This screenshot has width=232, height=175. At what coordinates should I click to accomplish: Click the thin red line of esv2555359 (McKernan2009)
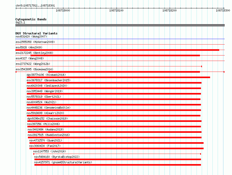click(x=120, y=44)
